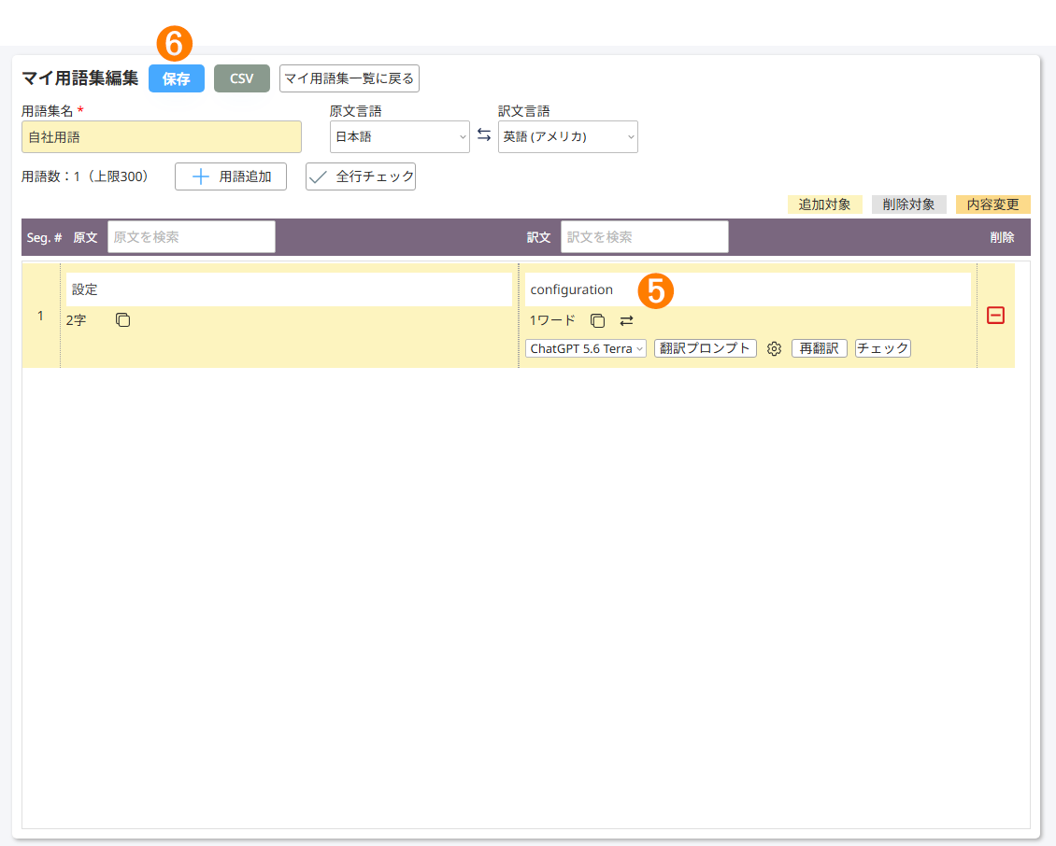Open the 翻訳プロンプト button
Viewport: 1056px width, 846px height.
706,348
